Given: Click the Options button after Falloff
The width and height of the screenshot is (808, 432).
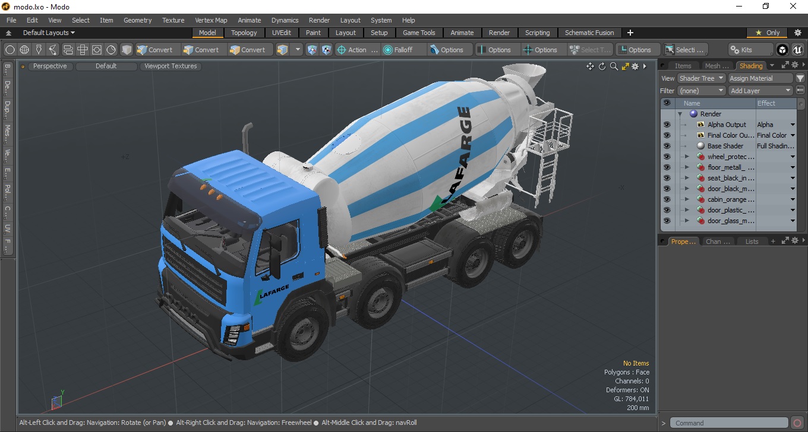Looking at the screenshot, I should click(x=450, y=50).
